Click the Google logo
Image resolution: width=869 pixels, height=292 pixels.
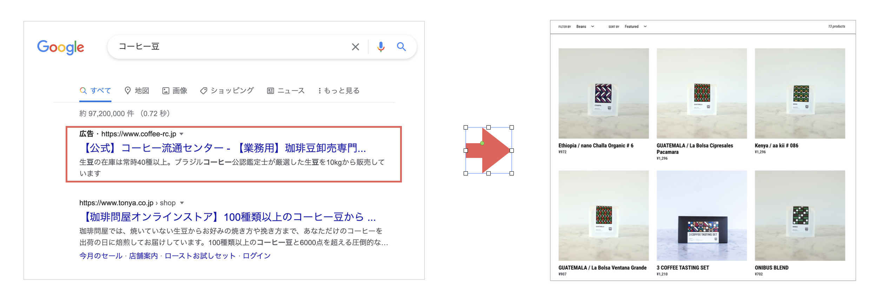(x=61, y=47)
